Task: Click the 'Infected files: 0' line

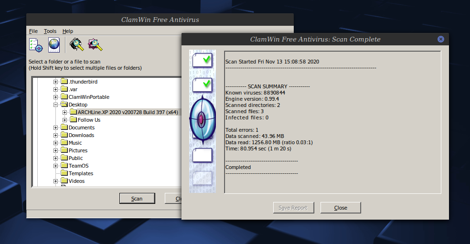Action: tap(247, 117)
